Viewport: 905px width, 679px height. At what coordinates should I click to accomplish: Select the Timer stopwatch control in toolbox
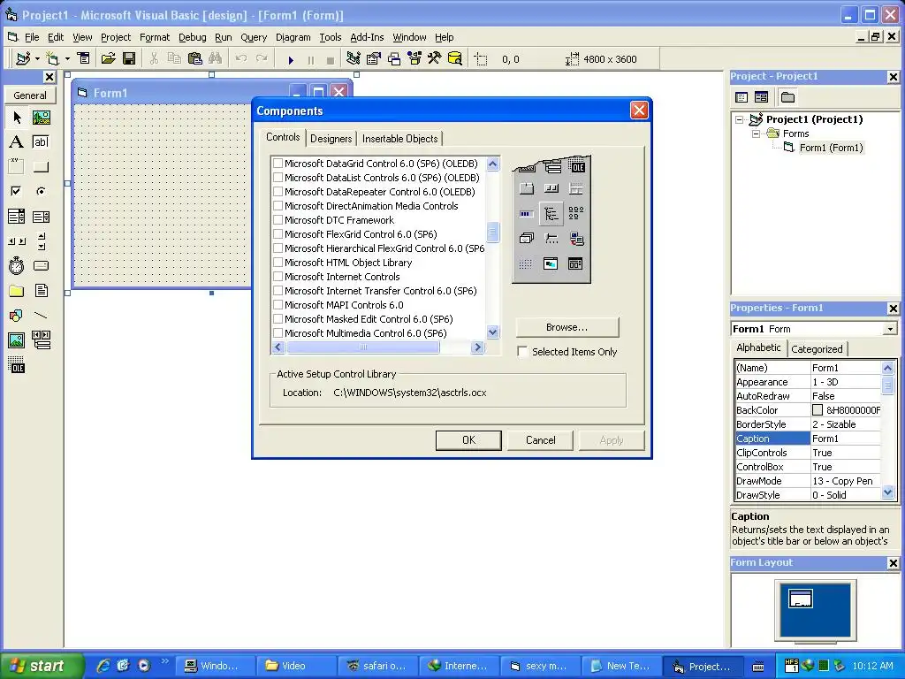pos(17,265)
